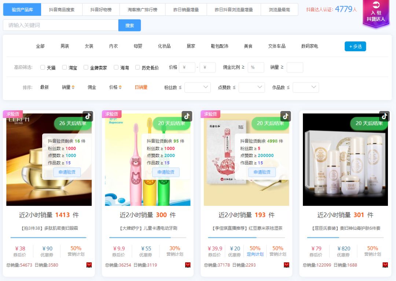Click the TikTok icon on the 红豆薏米茶 card

(x=286, y=116)
